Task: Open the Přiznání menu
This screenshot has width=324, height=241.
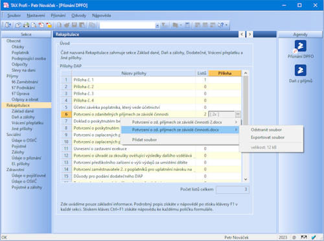Action: [58, 16]
